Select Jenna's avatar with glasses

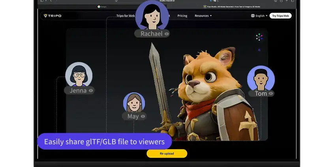pos(79,74)
